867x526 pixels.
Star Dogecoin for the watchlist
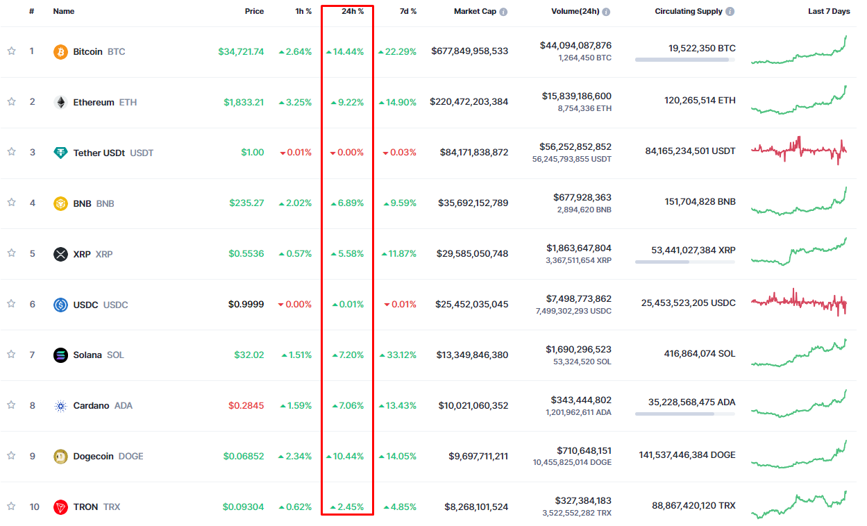coord(12,456)
